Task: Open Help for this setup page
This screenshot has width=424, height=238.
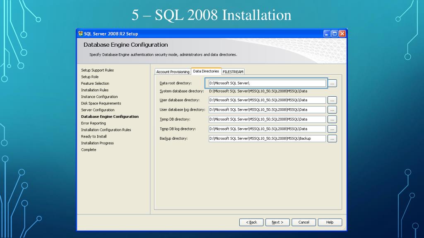Action: [330, 222]
